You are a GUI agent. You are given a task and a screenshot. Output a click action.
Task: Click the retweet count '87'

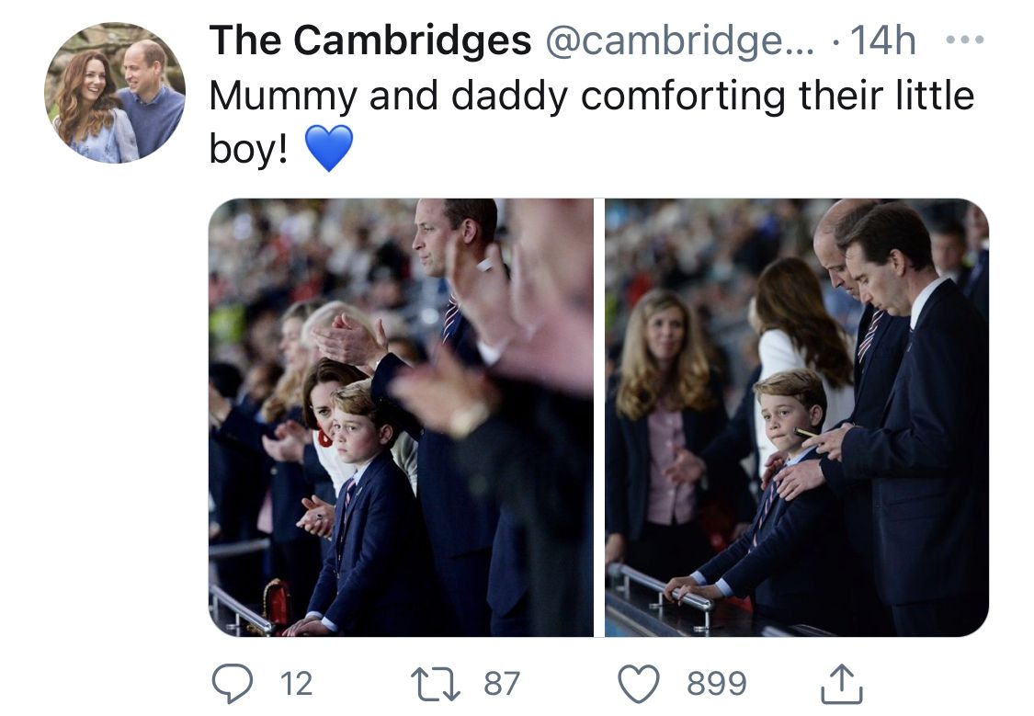[501, 683]
